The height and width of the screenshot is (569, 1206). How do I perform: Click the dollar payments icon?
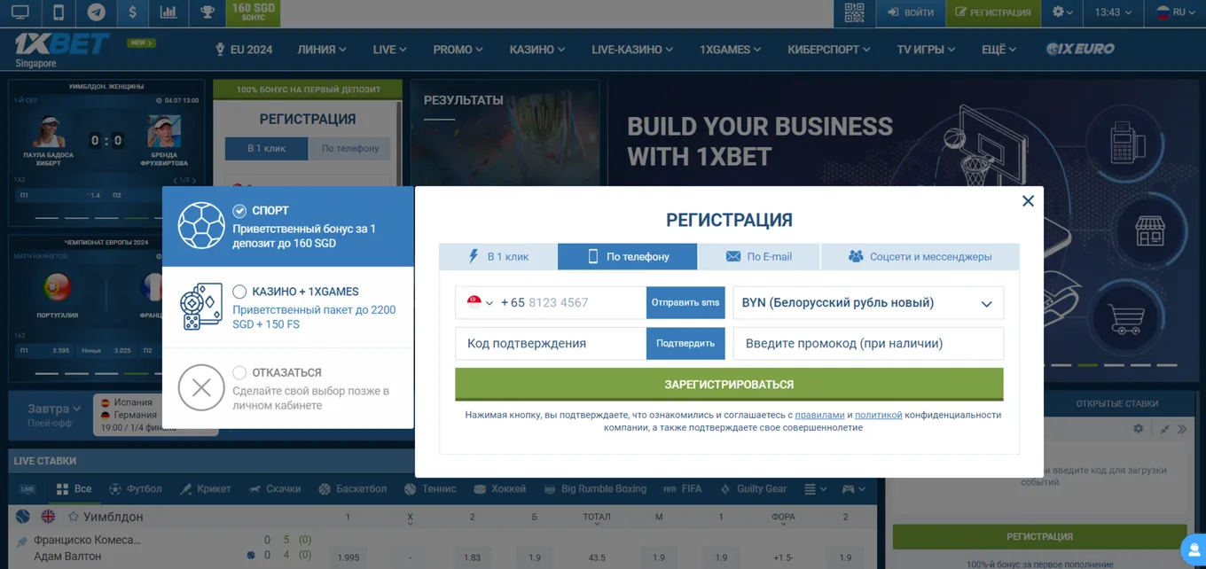(x=132, y=12)
